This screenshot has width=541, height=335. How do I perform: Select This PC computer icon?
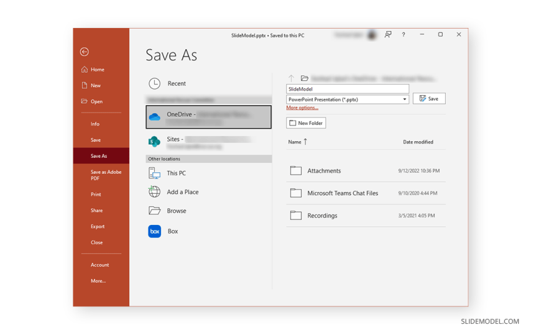coord(154,173)
